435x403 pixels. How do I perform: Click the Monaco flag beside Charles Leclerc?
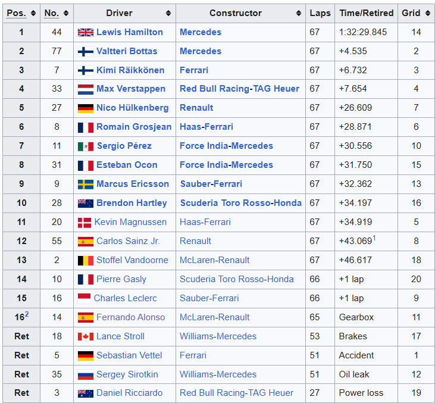(84, 299)
